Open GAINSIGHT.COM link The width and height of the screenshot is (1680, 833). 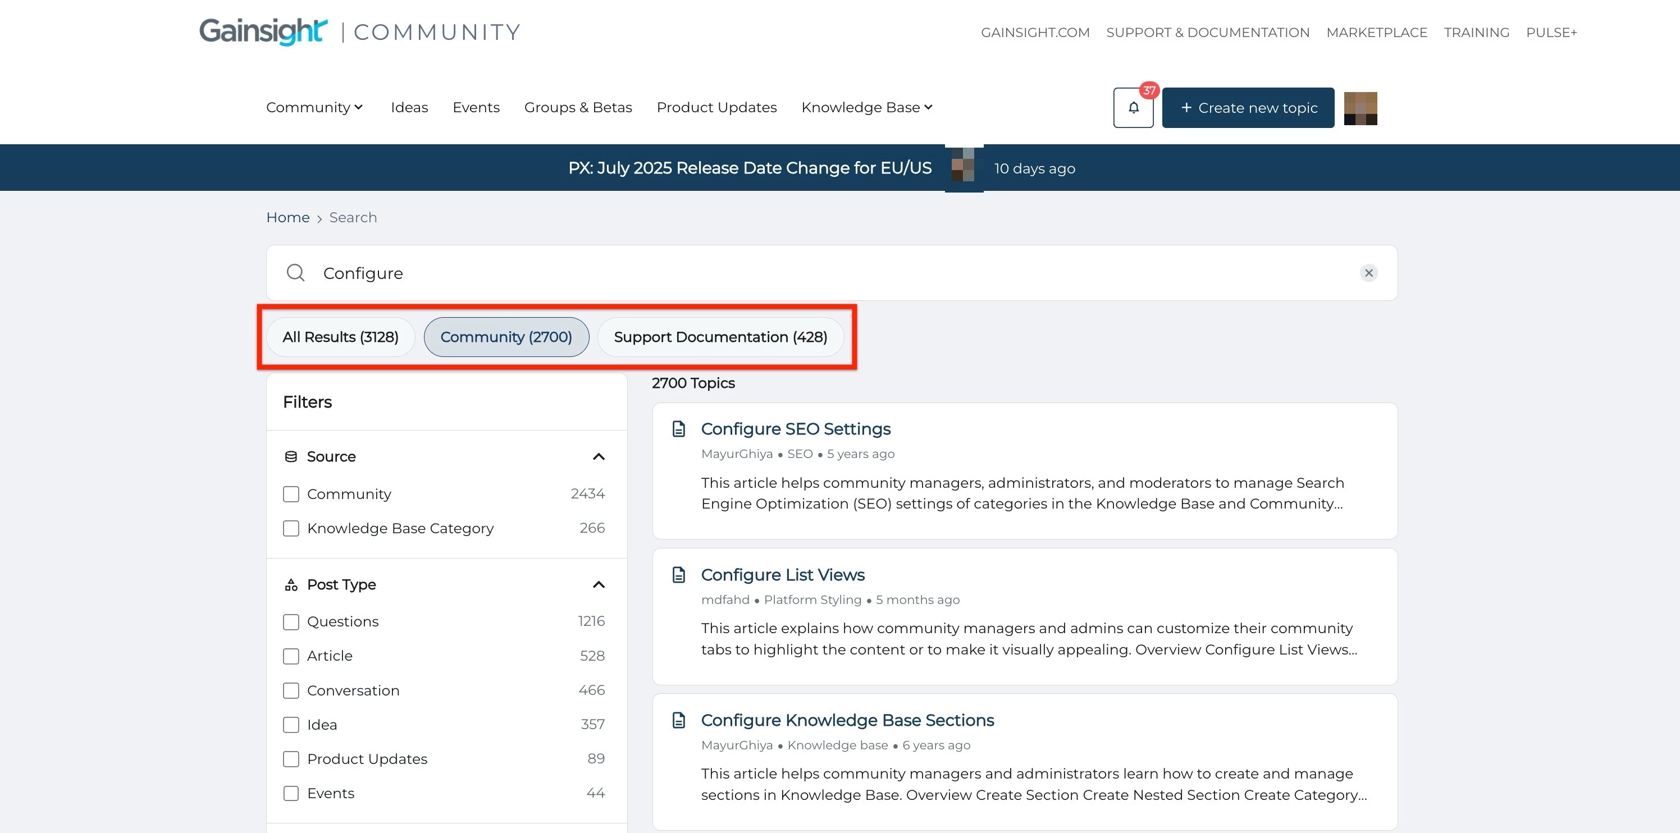[1035, 33]
